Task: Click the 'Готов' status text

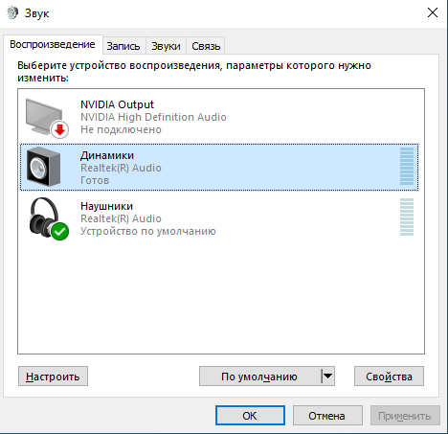Action: [95, 180]
